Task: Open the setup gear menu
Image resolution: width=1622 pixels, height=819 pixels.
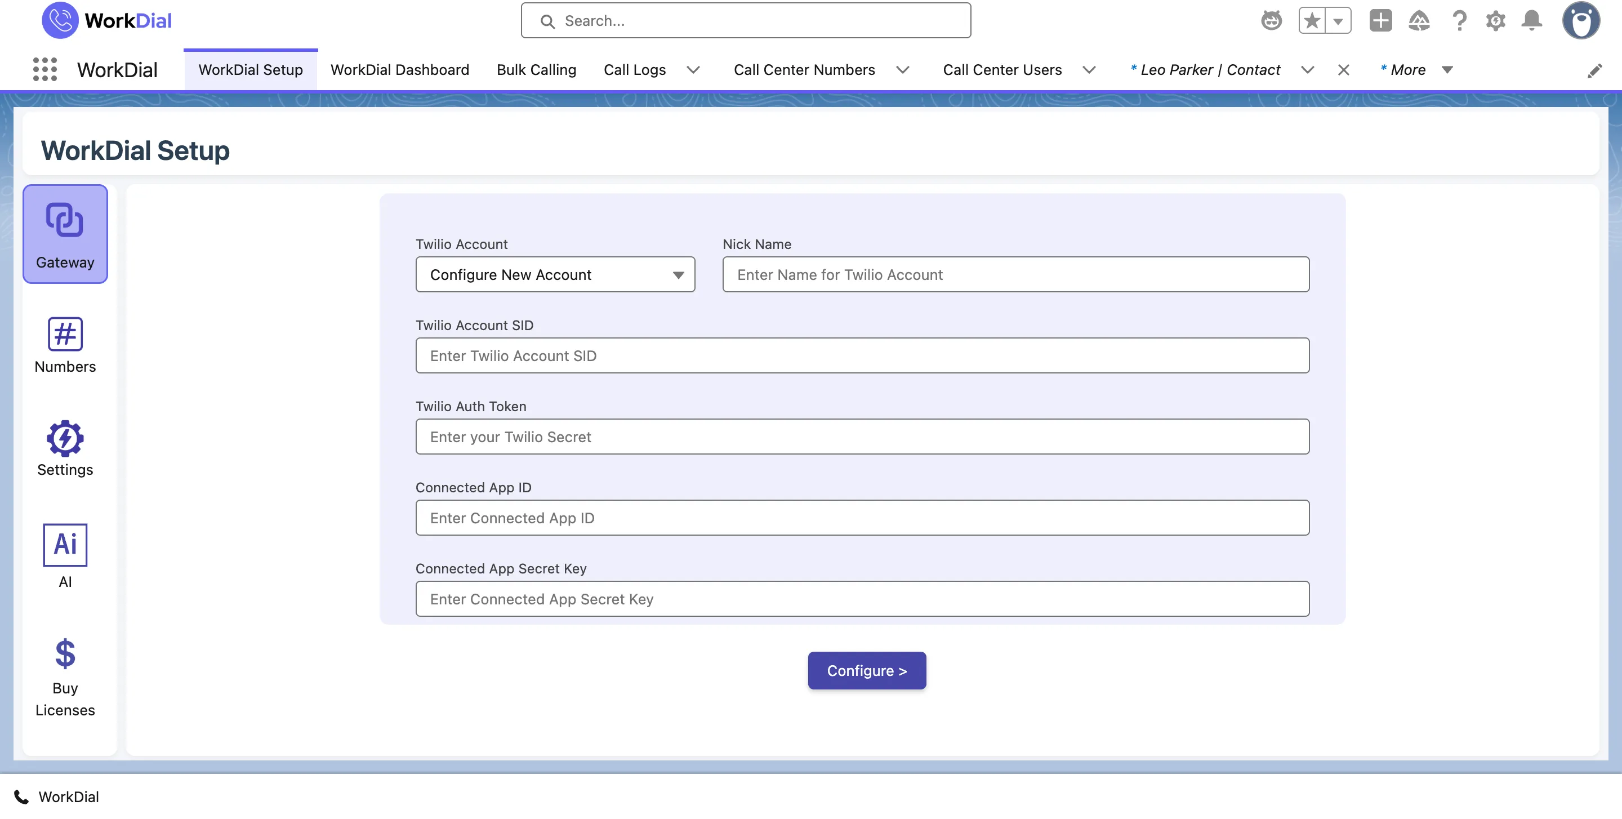Action: [1495, 20]
